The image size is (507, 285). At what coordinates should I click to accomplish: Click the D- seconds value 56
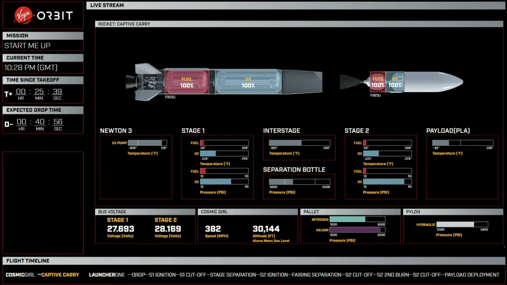pyautogui.click(x=57, y=122)
